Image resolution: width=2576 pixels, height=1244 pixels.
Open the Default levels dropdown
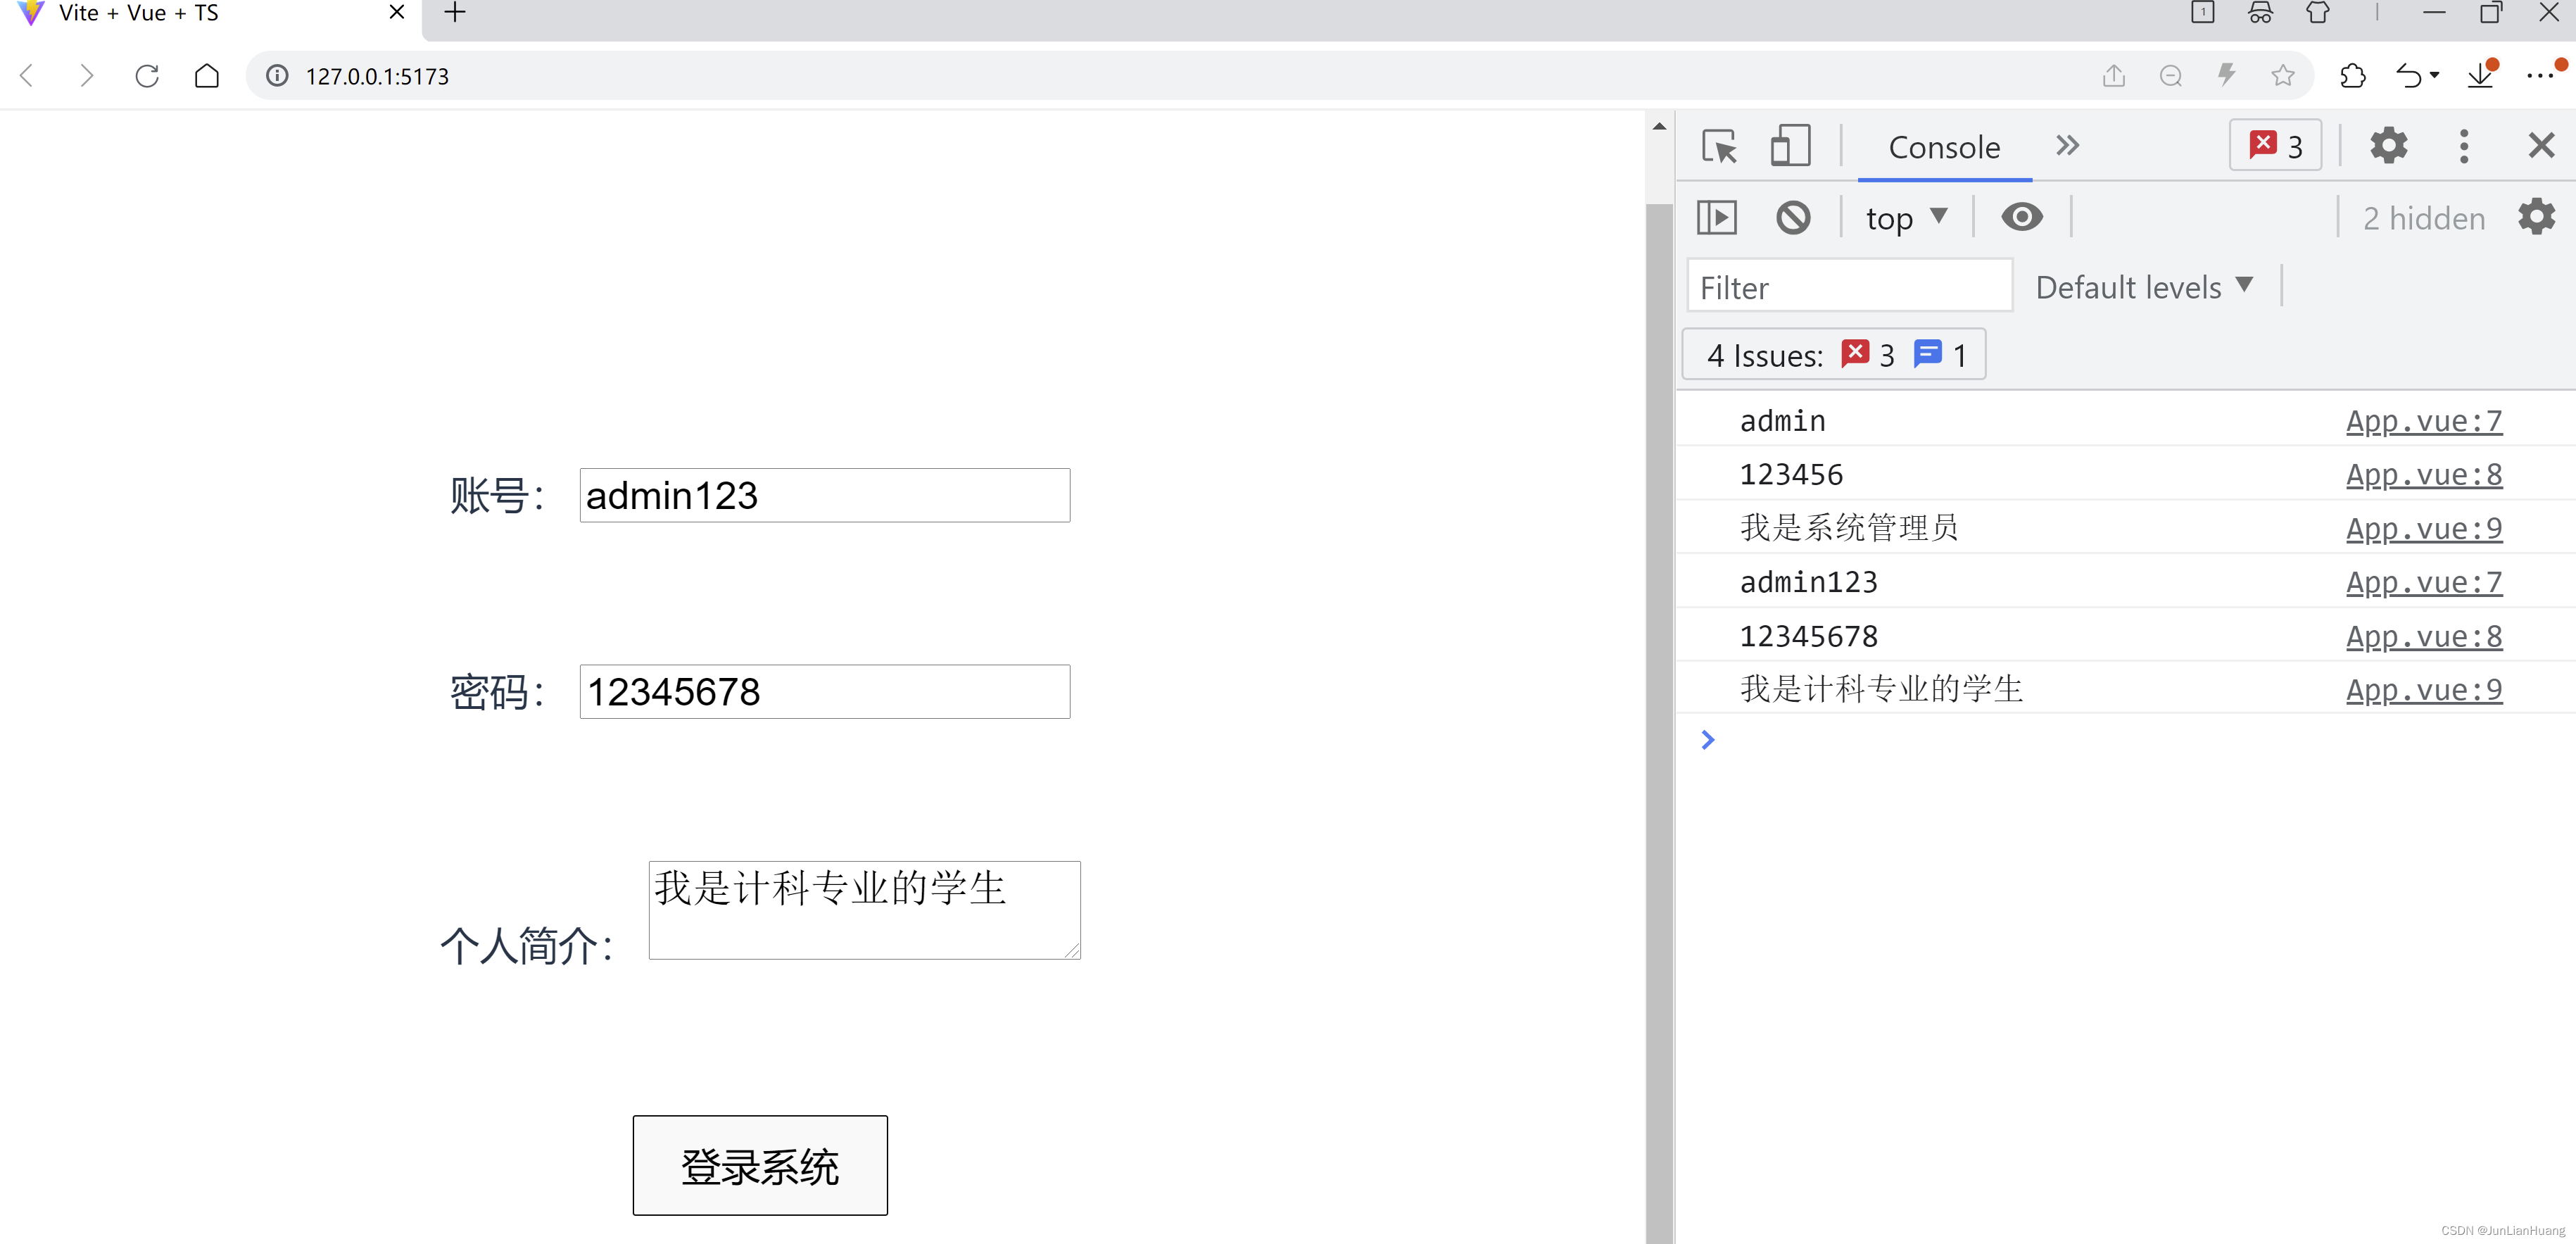[x=2143, y=287]
